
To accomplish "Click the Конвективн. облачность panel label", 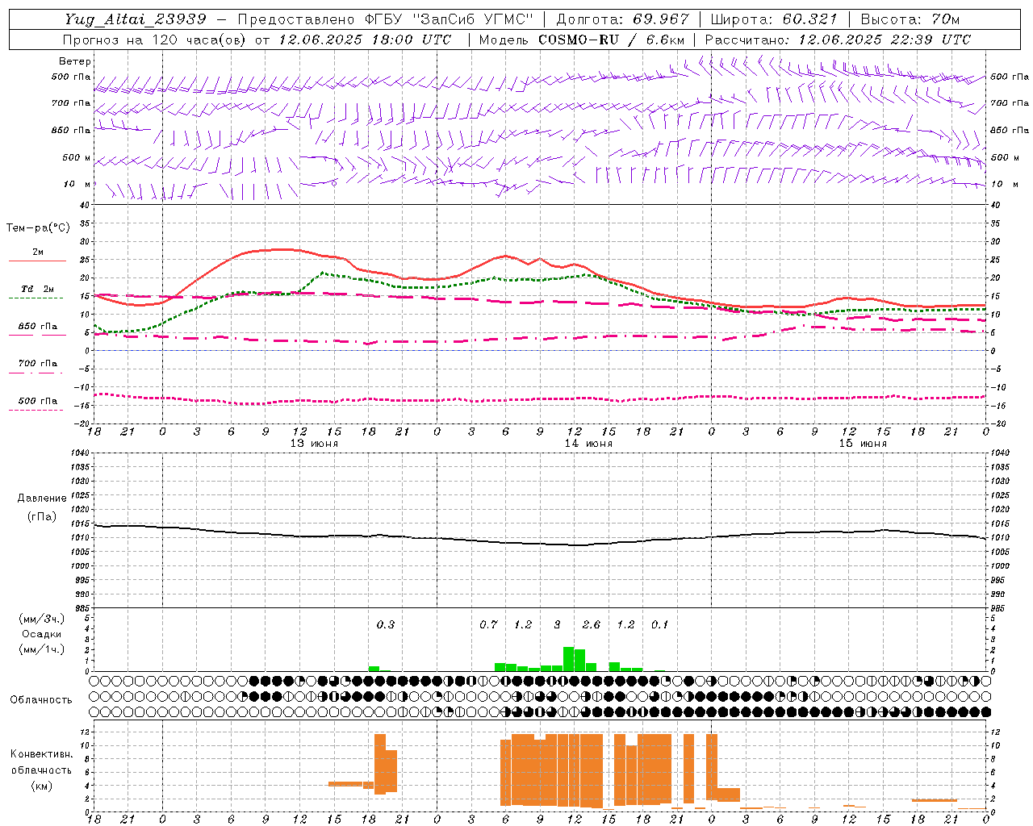I will tap(41, 770).
